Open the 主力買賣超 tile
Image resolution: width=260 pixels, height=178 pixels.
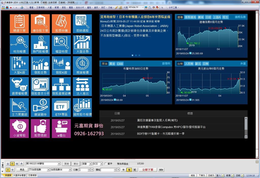tap(19, 108)
